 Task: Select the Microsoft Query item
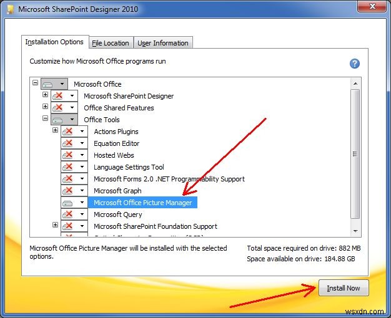tap(117, 214)
